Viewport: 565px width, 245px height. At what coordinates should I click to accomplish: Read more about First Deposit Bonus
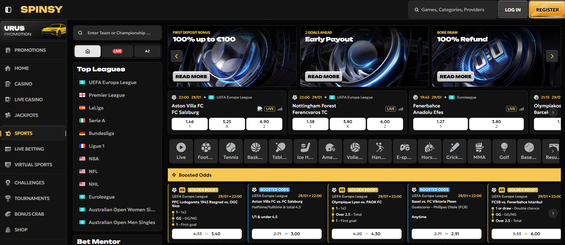[x=191, y=77]
